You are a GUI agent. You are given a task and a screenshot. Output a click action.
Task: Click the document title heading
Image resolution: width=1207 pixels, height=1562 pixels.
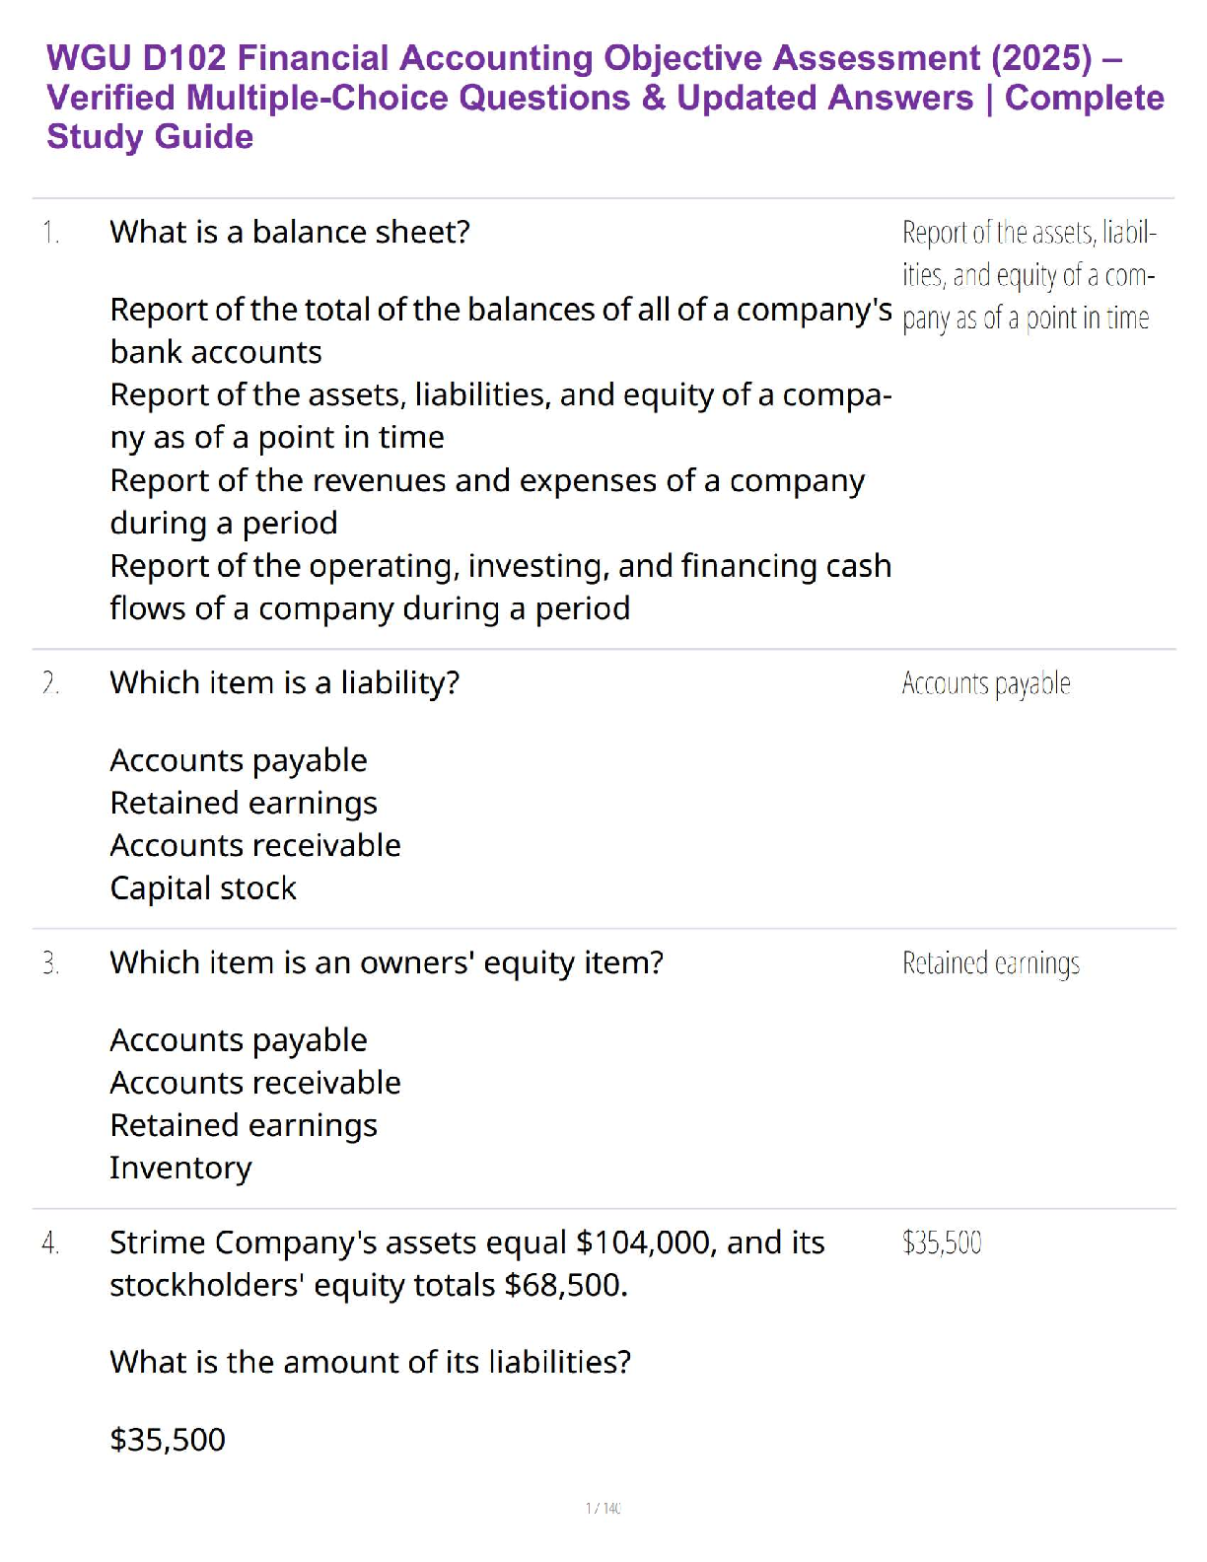point(603,98)
